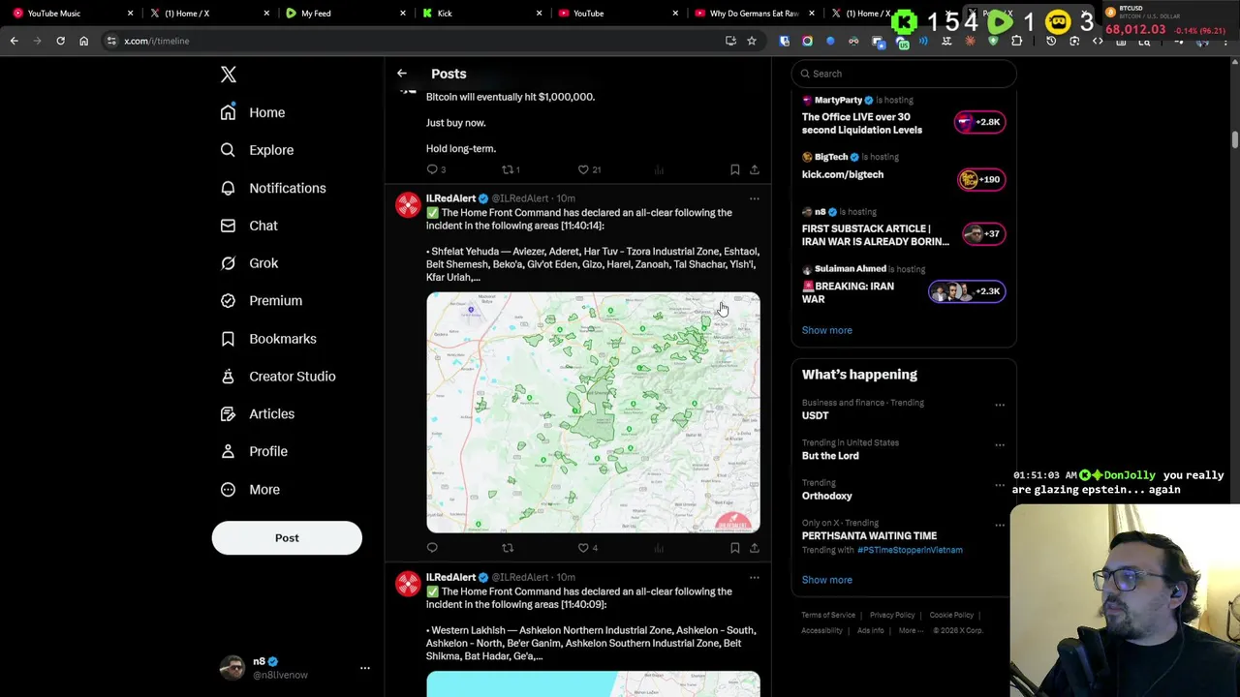The height and width of the screenshot is (697, 1240).
Task: Open Sulaiman Ahmed's BREAKING: IRAN WAR space
Action: click(x=903, y=286)
